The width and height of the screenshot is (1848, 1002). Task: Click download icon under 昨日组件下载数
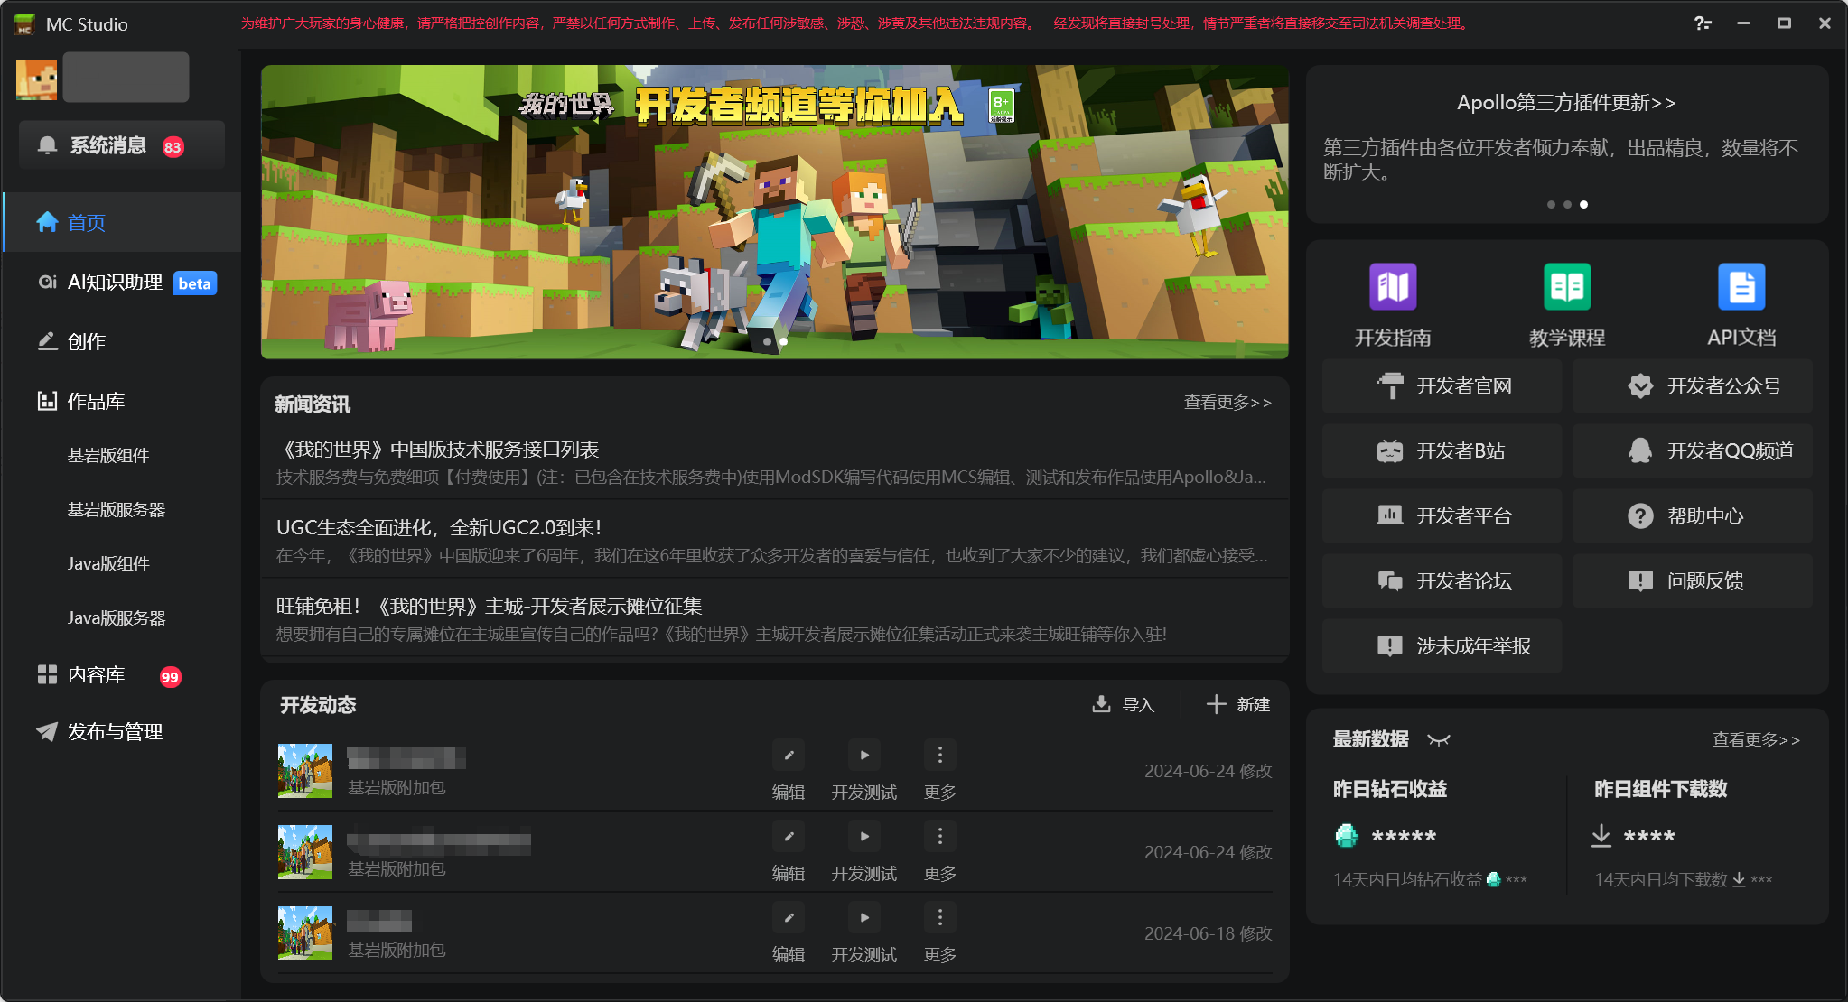coord(1601,836)
